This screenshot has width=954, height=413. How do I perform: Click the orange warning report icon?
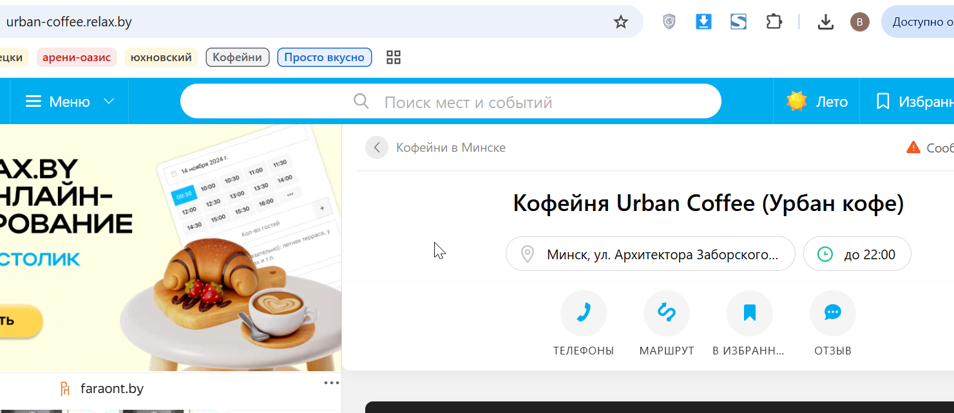pyautogui.click(x=913, y=147)
